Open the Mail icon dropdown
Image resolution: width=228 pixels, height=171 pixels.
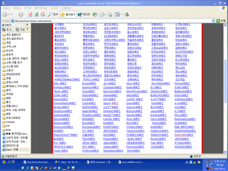(106, 14)
